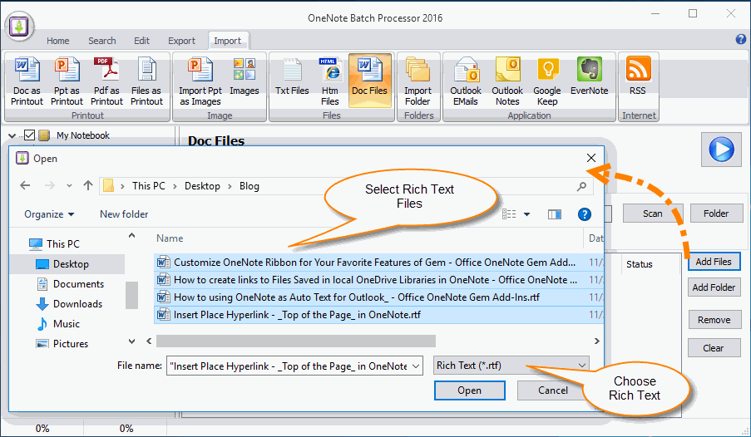The width and height of the screenshot is (751, 437).
Task: Select the Import tab
Action: pyautogui.click(x=228, y=41)
